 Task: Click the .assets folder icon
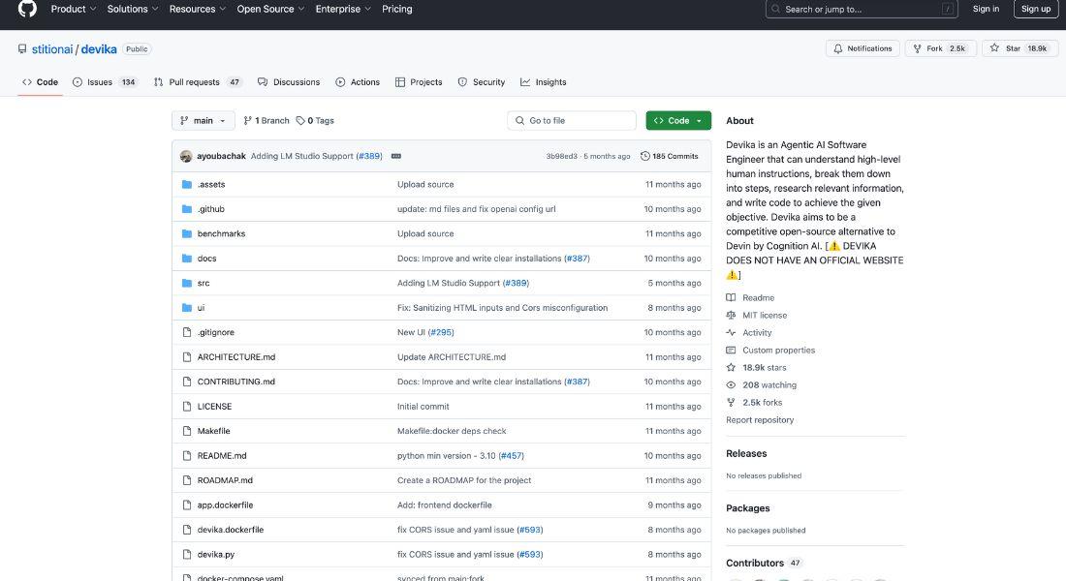coord(187,184)
